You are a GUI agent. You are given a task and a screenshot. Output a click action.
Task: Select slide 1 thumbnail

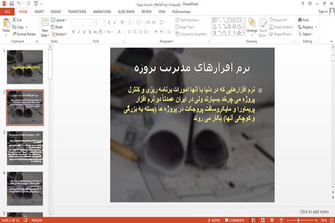point(25,67)
